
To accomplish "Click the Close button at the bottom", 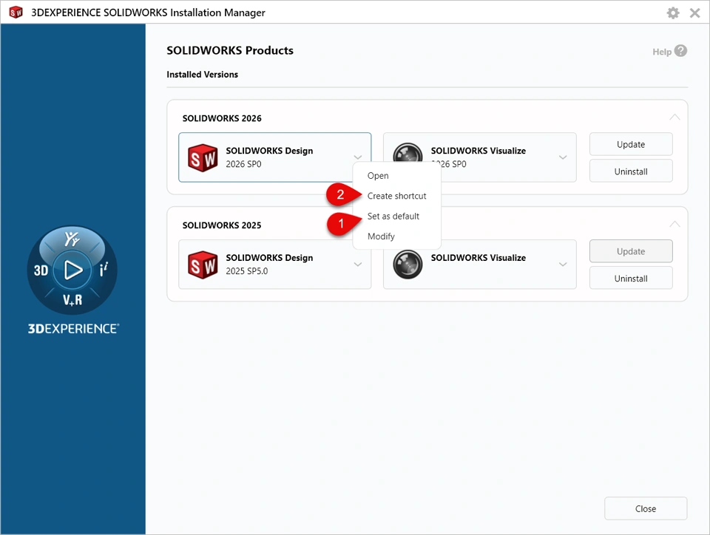I will point(646,509).
